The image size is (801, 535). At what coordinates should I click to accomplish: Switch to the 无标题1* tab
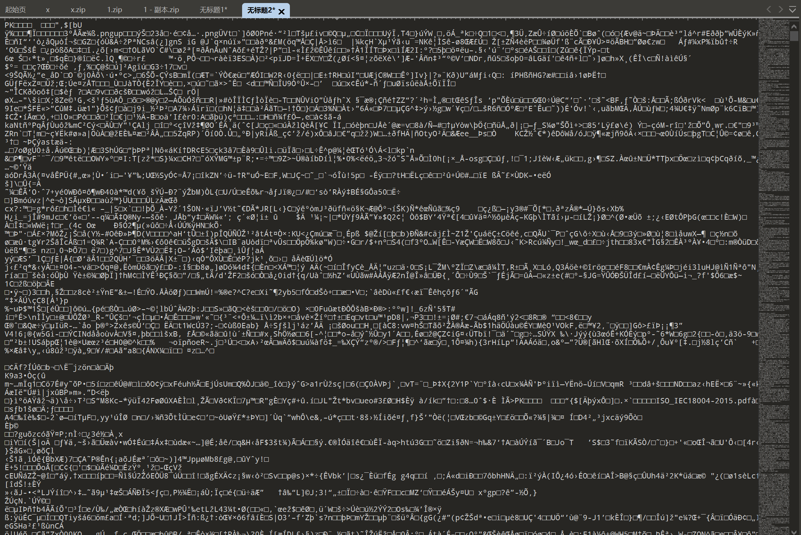pyautogui.click(x=213, y=10)
